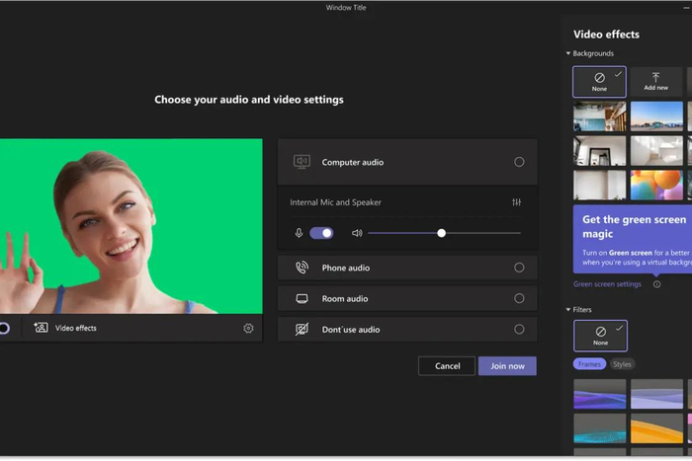This screenshot has width=692, height=461.
Task: Click the Cancel button
Action: click(x=447, y=366)
